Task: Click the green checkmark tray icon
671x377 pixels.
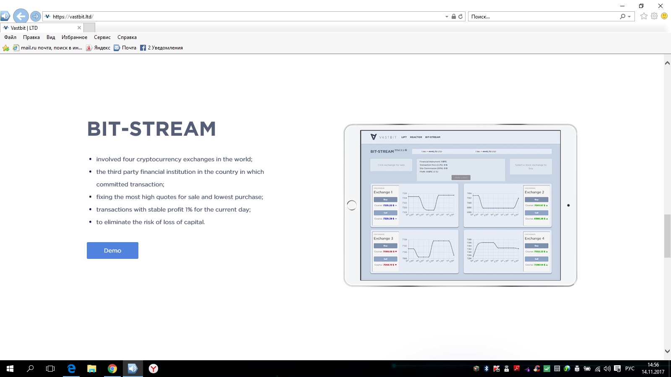Action: click(547, 369)
